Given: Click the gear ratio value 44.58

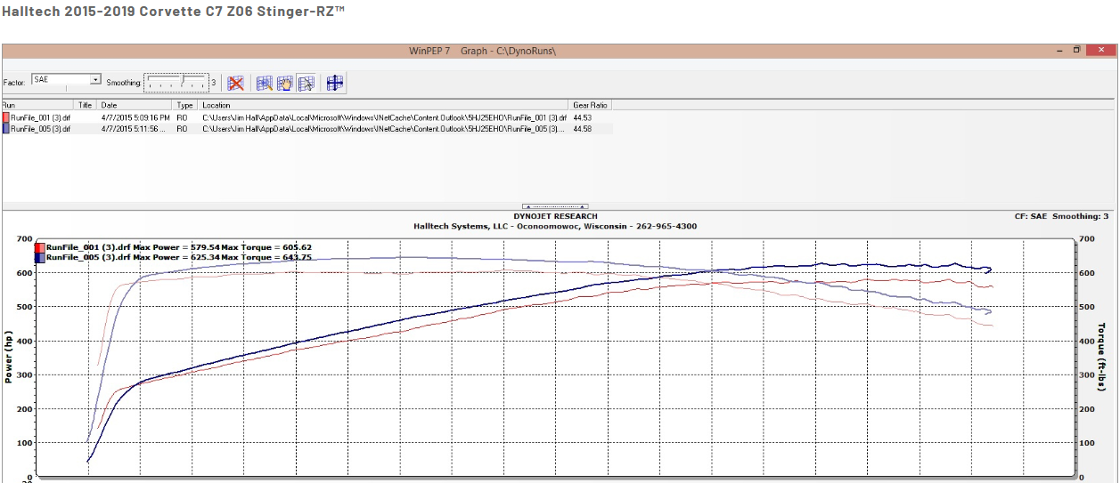Looking at the screenshot, I should pyautogui.click(x=583, y=129).
